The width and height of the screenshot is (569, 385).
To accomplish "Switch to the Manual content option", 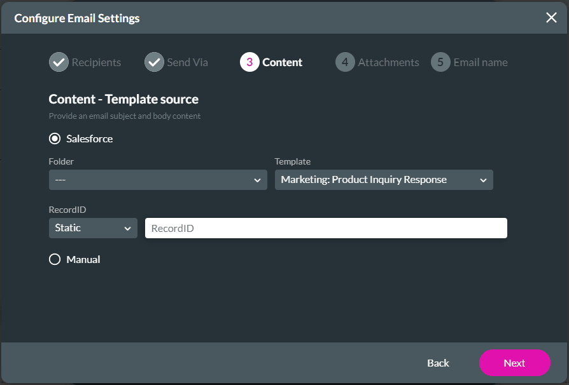I will pyautogui.click(x=54, y=259).
